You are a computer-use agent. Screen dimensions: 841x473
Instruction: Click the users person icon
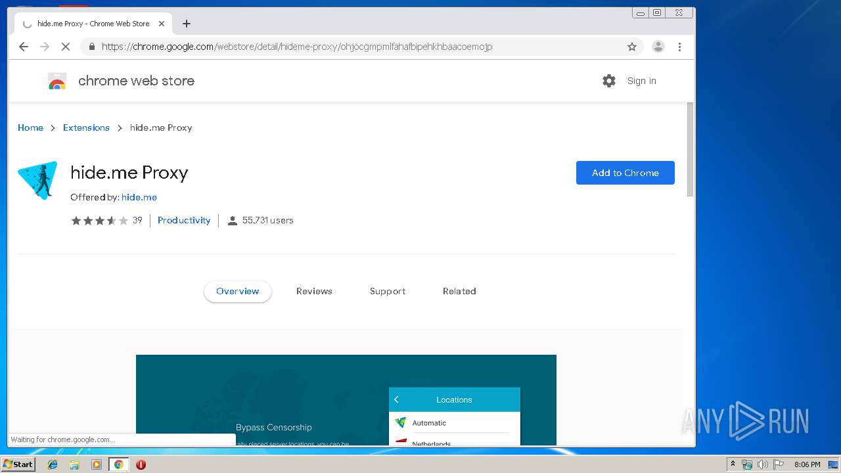pos(232,221)
